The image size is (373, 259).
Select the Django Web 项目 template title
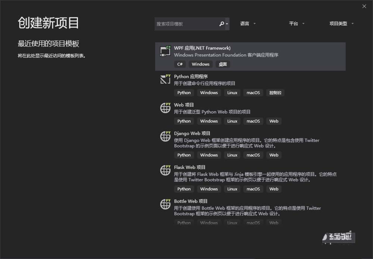click(192, 133)
